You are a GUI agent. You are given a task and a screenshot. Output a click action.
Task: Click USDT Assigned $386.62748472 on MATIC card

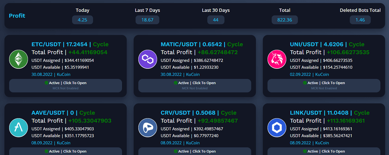(x=192, y=60)
